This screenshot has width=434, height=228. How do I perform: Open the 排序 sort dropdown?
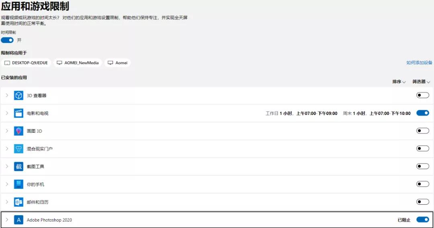click(399, 82)
